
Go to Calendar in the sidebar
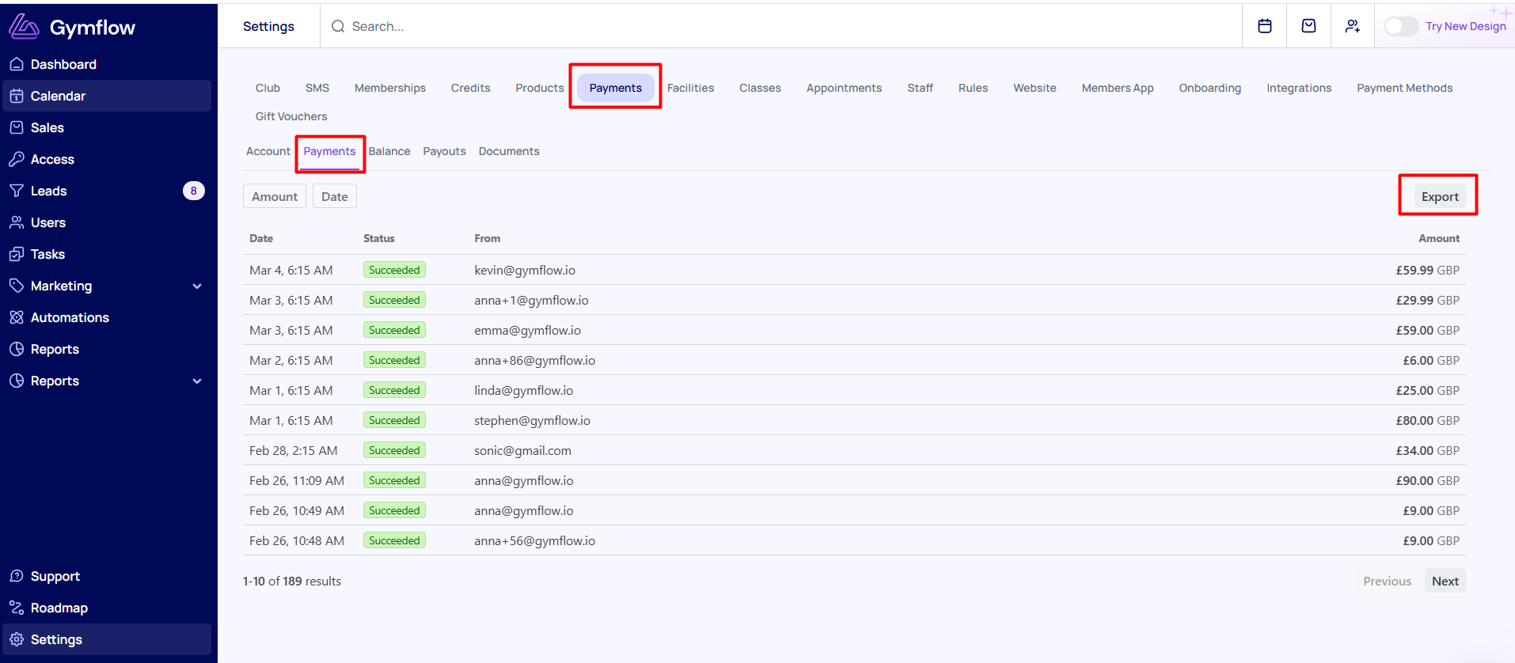107,96
